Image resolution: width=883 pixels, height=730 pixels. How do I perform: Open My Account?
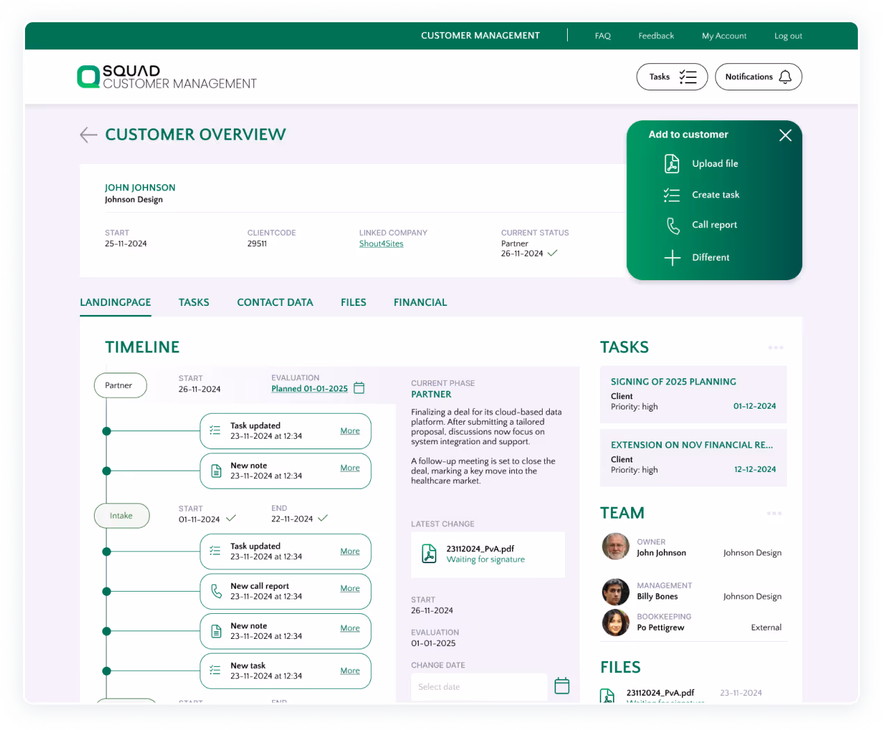pos(724,35)
